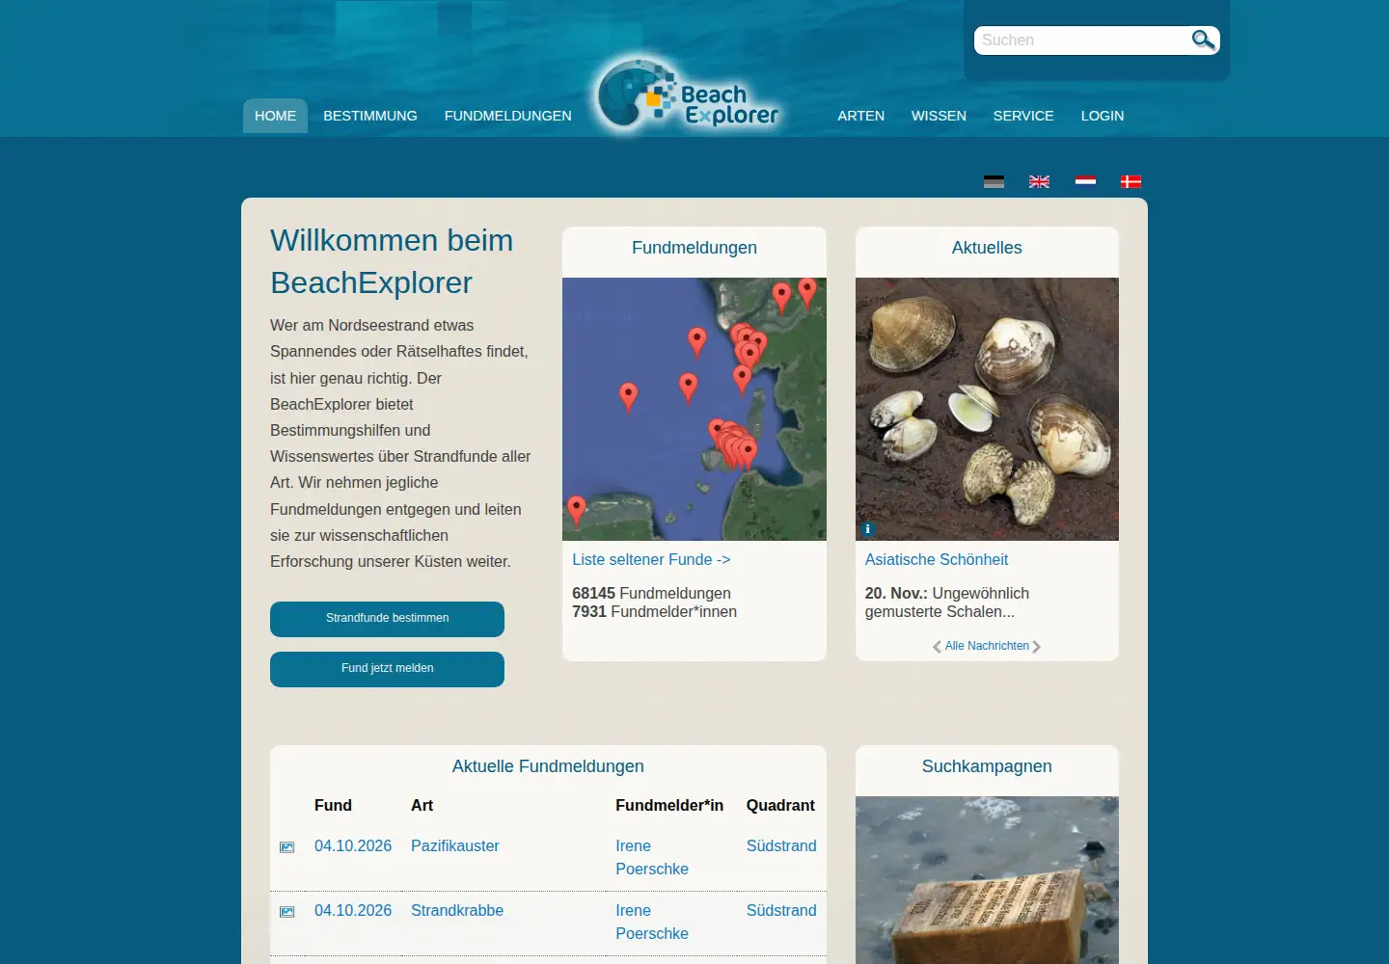This screenshot has width=1389, height=964.
Task: Click the Fundmelder*in column header
Action: [669, 805]
